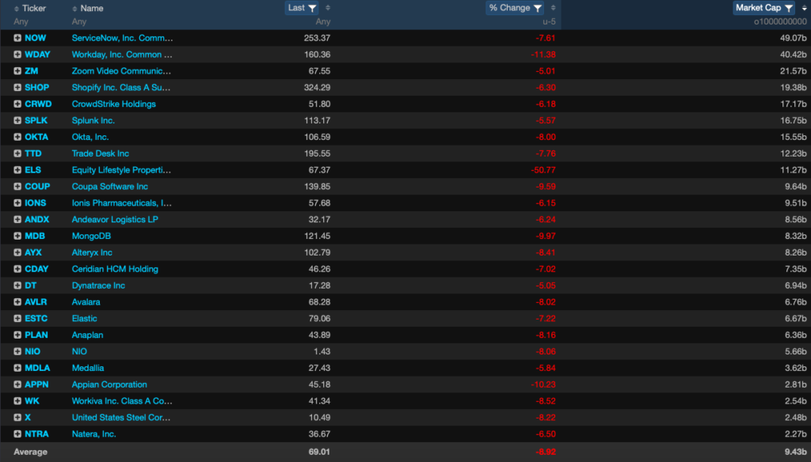Click plus icon beside DT

tap(17, 286)
